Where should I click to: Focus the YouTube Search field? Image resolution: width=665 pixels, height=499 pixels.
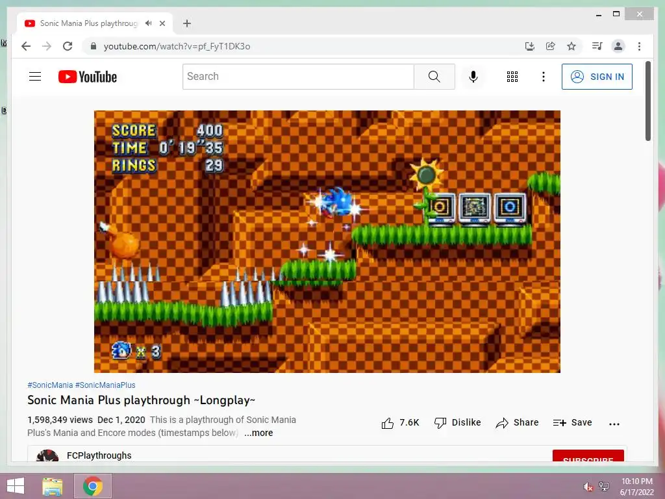(x=298, y=77)
